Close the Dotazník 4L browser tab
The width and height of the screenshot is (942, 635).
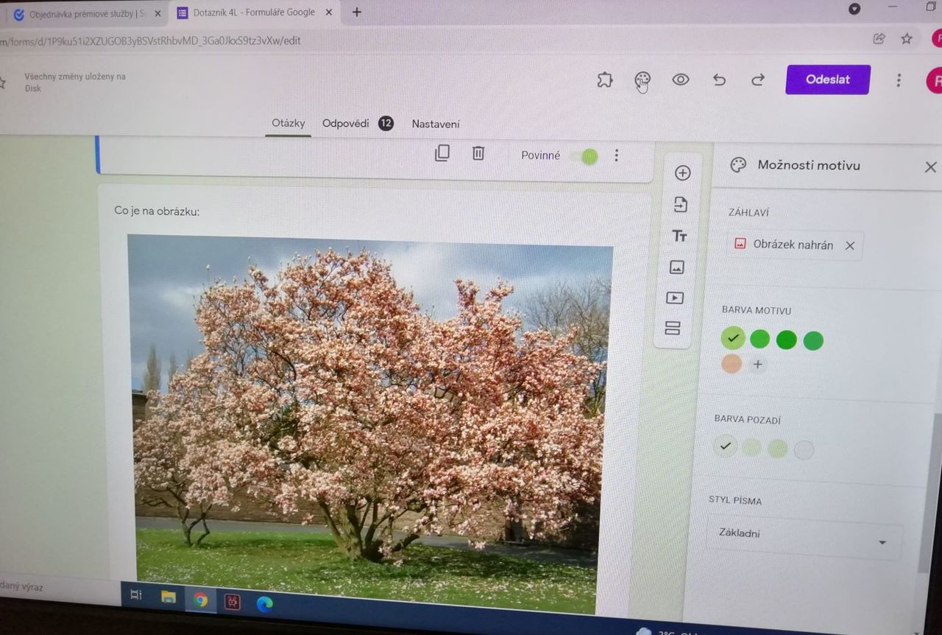pyautogui.click(x=328, y=13)
